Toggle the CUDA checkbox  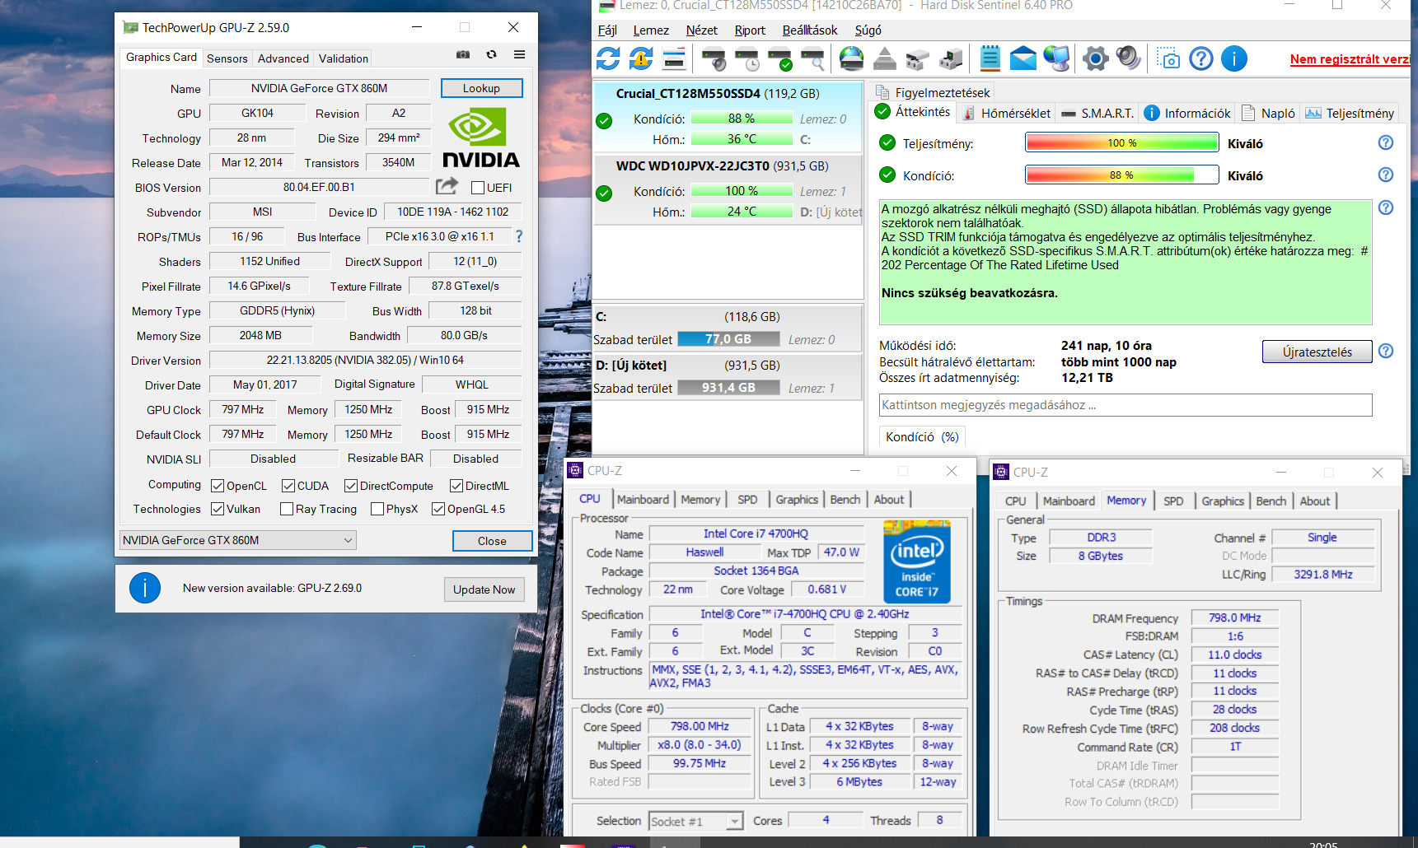click(x=288, y=486)
